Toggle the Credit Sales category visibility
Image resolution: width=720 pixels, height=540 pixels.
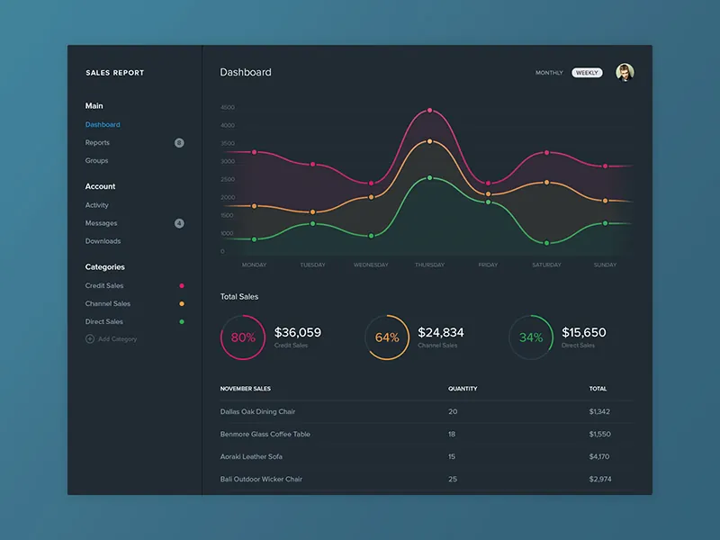[103, 285]
